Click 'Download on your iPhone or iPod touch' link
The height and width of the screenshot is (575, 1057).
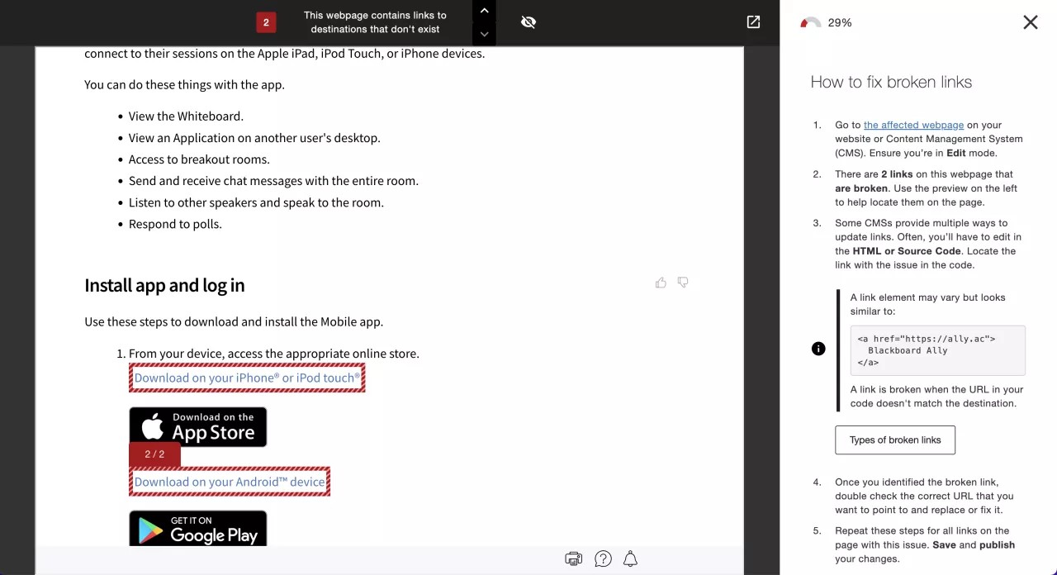click(x=247, y=378)
